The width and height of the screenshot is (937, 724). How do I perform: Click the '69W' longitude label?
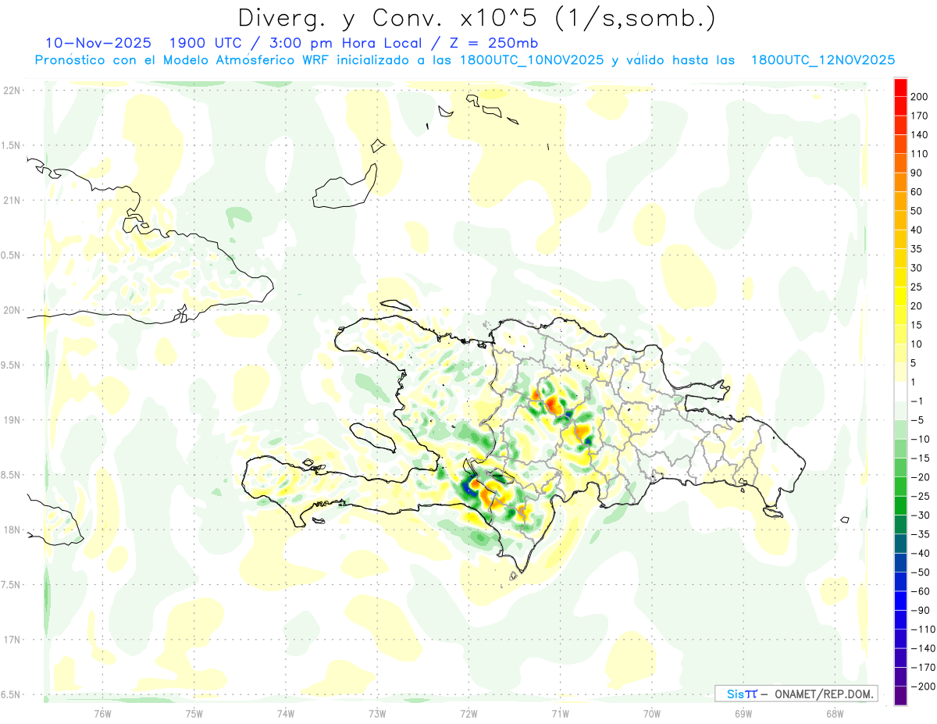[743, 714]
